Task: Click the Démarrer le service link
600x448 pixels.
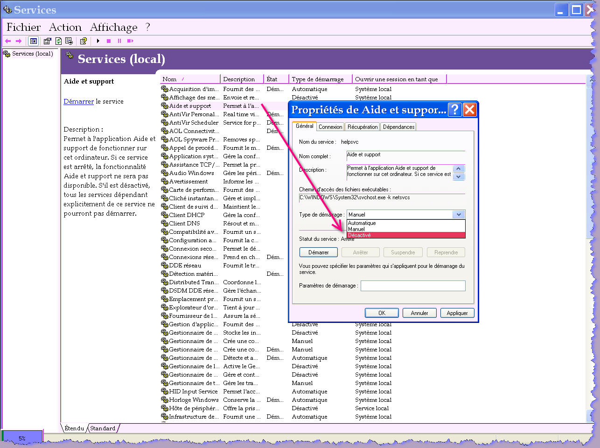Action: pos(78,101)
